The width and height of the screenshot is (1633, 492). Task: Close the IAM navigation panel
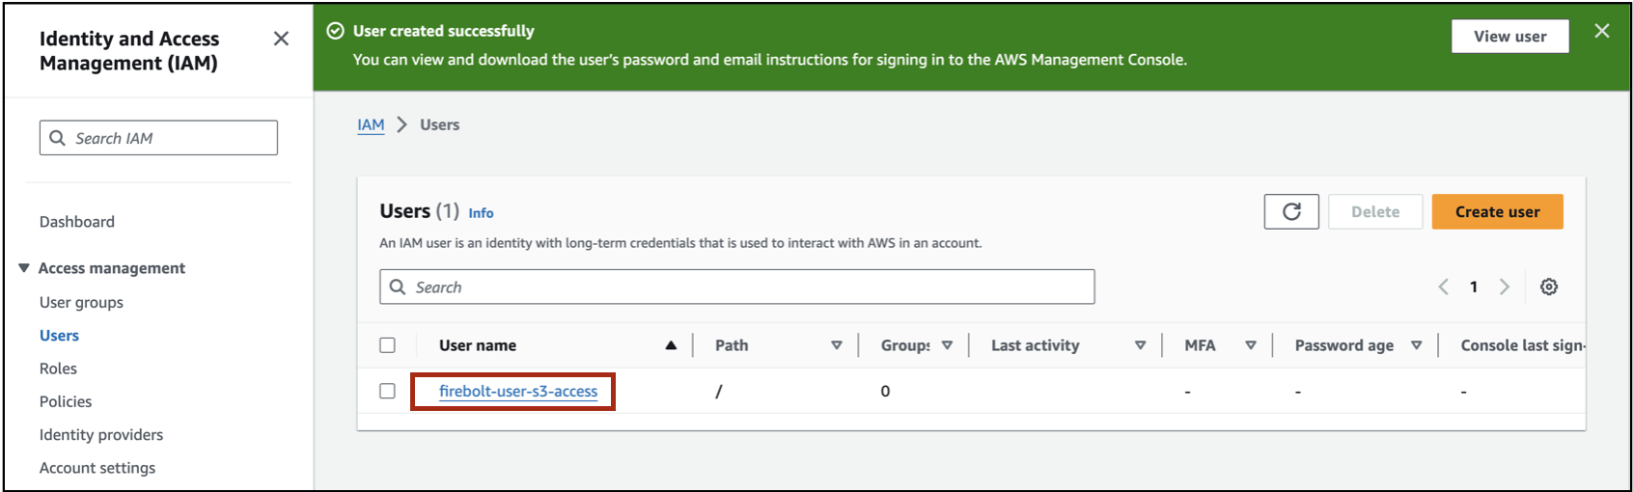click(x=281, y=39)
